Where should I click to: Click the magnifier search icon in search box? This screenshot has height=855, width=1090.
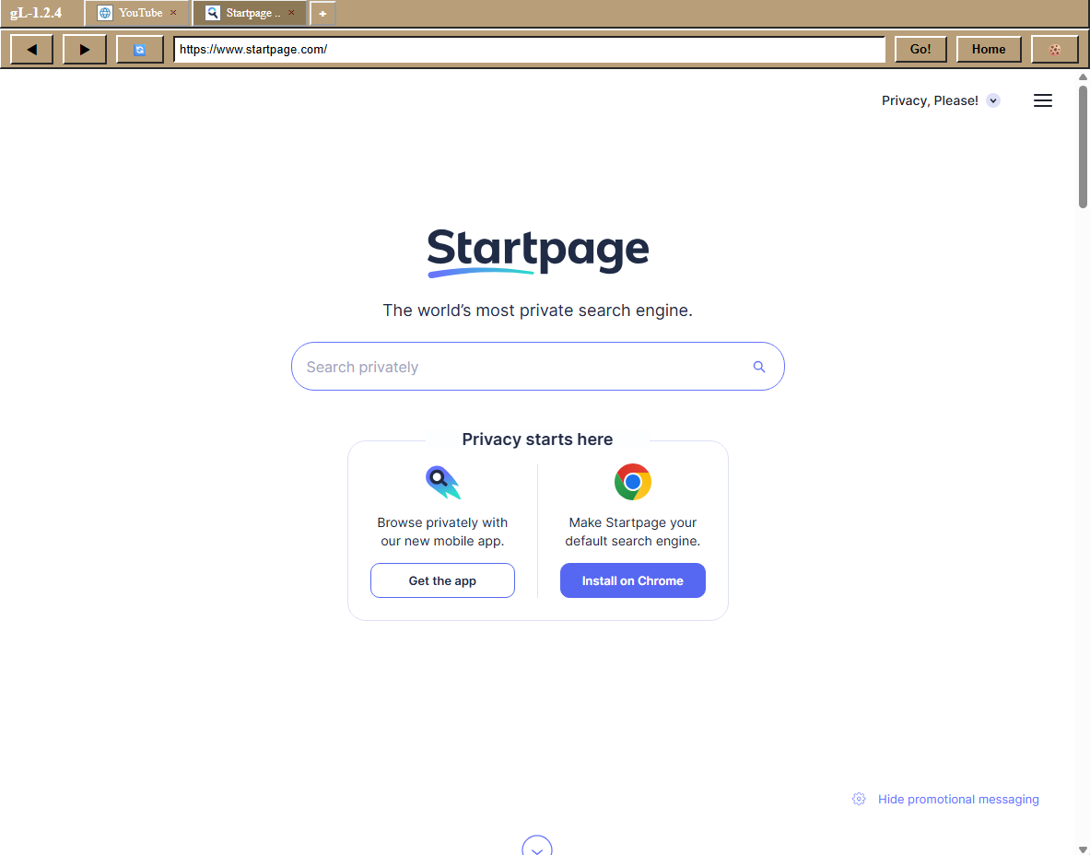pyautogui.click(x=759, y=367)
